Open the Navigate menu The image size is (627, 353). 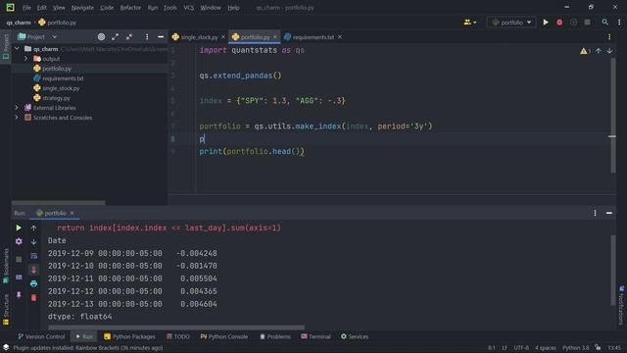tap(82, 8)
